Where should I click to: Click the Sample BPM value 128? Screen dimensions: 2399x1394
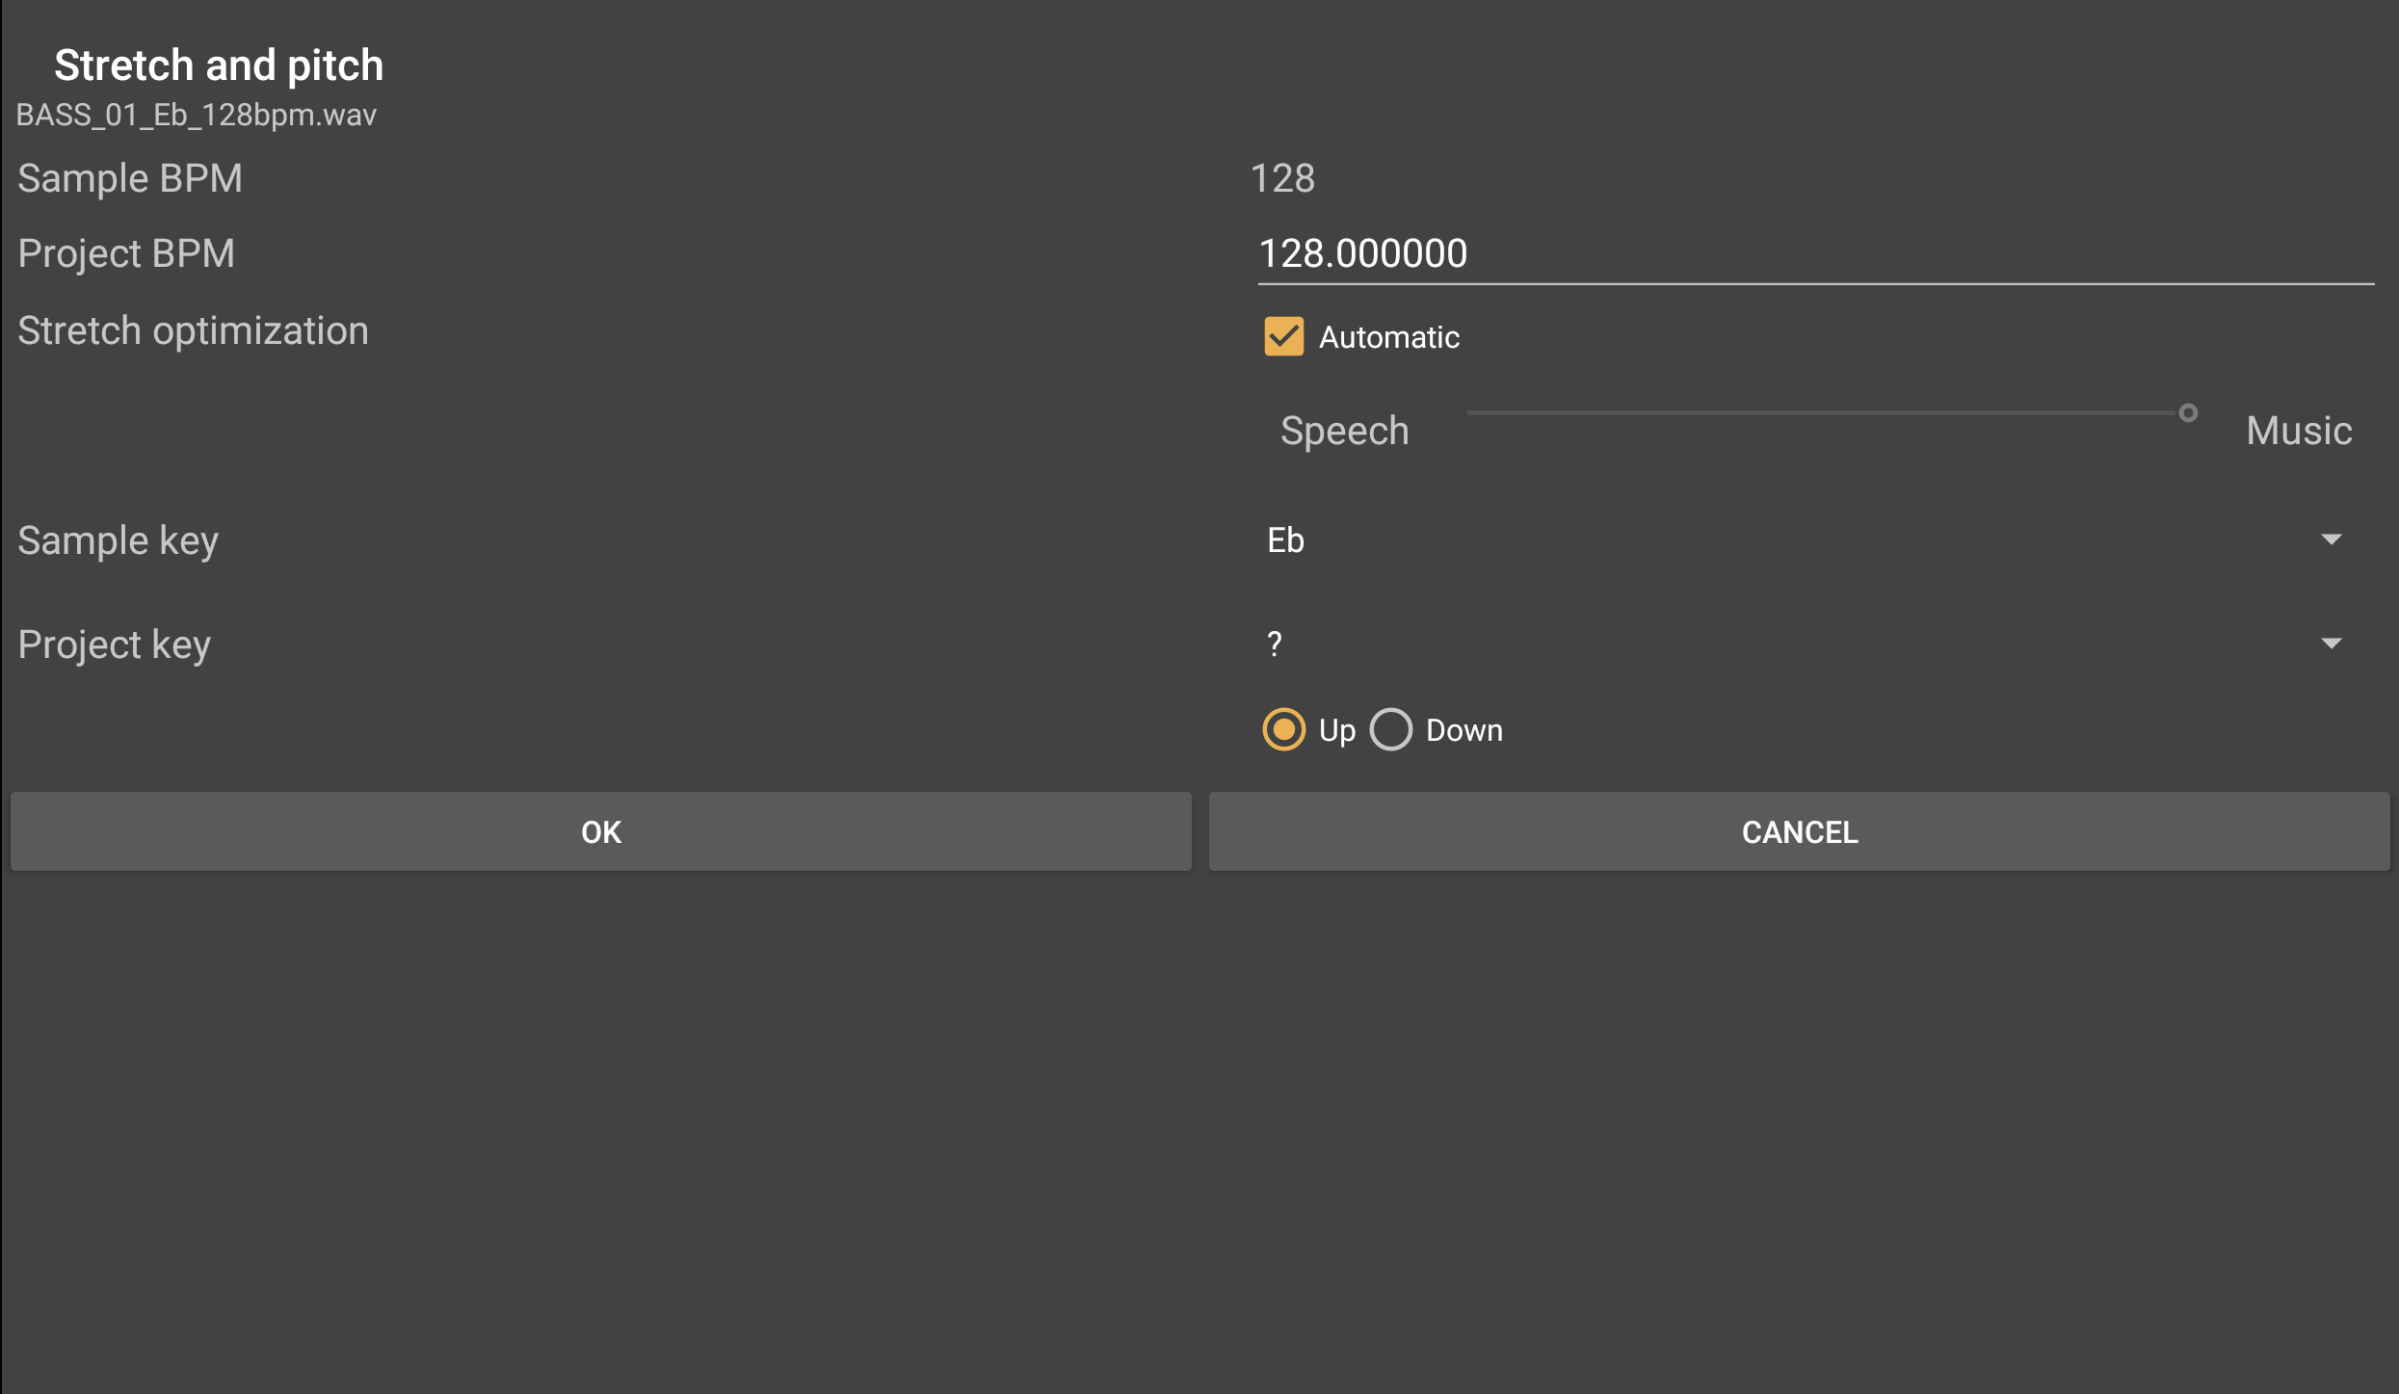click(1282, 178)
